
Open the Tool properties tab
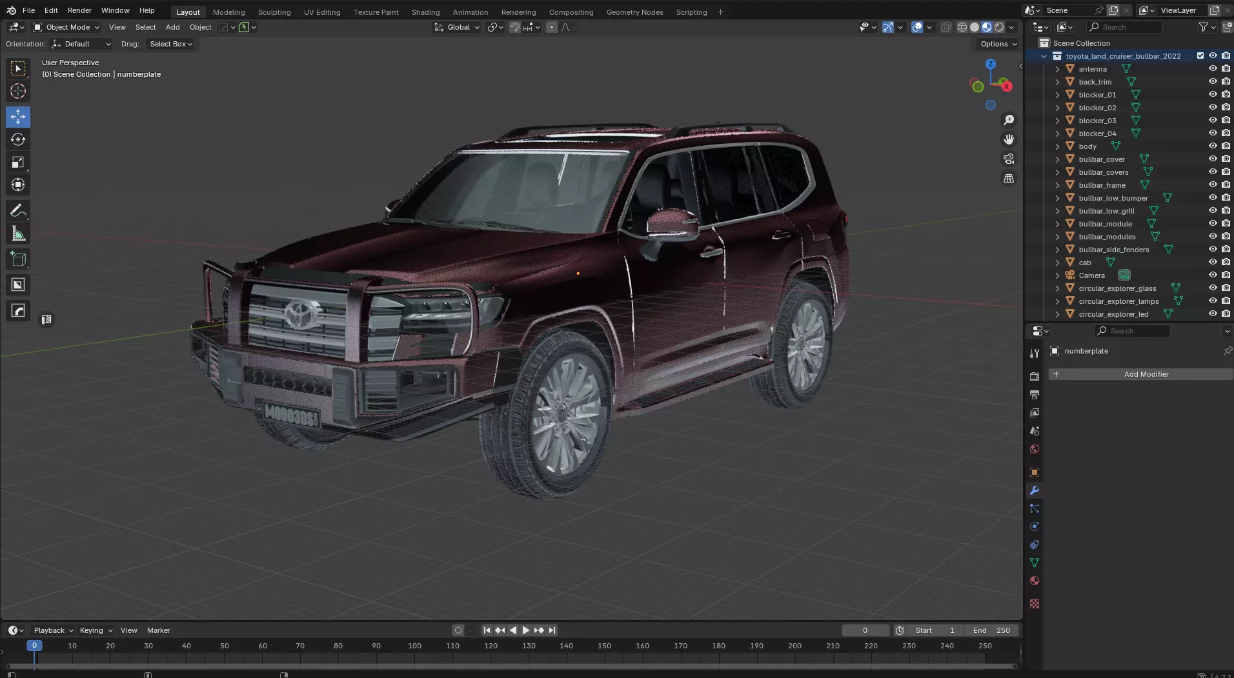(1035, 353)
